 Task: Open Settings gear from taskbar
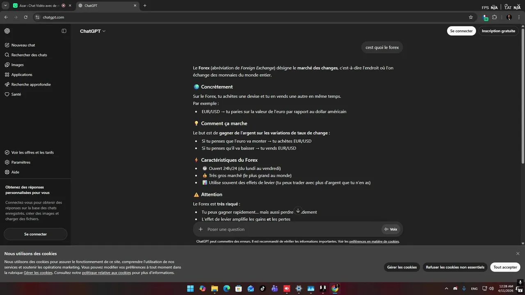[x=299, y=288]
